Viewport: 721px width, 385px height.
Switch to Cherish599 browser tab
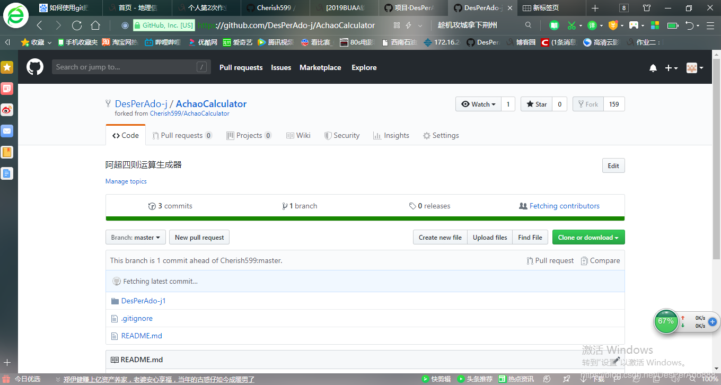(276, 8)
